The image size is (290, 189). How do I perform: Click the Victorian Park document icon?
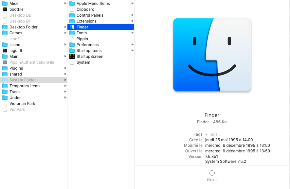pos(5,104)
